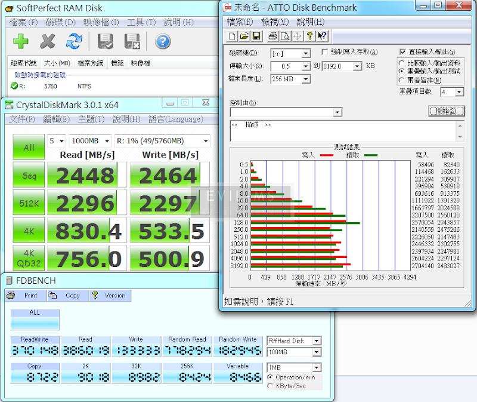
Task: Open the 磁碟(D) menu in RAM Disk
Action: coord(60,22)
